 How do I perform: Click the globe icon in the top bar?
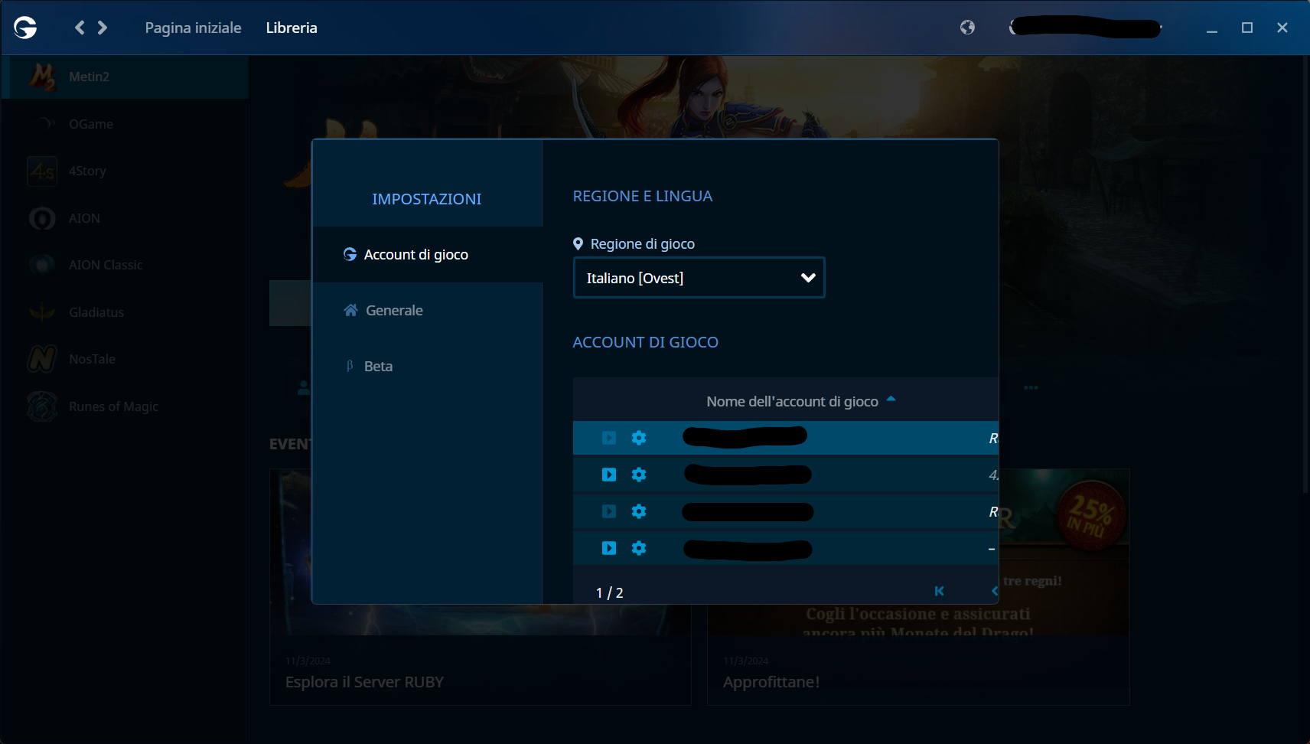967,28
